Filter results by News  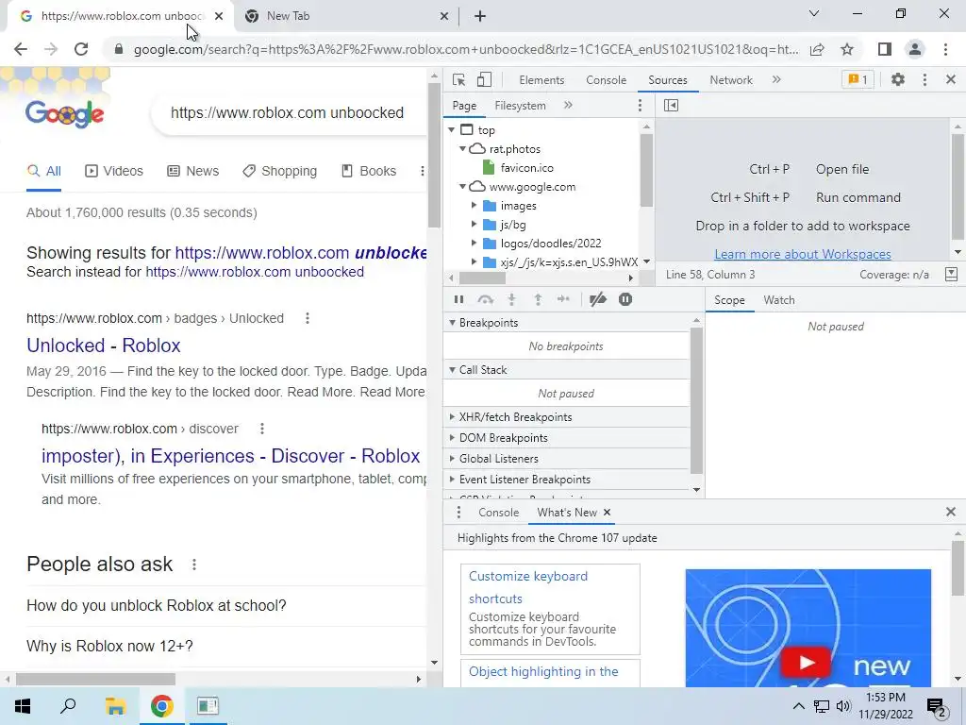click(x=192, y=171)
